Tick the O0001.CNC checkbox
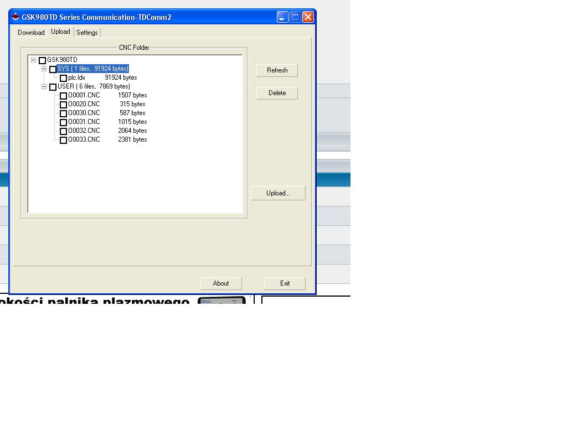This screenshot has height=425, width=567. pyautogui.click(x=63, y=96)
